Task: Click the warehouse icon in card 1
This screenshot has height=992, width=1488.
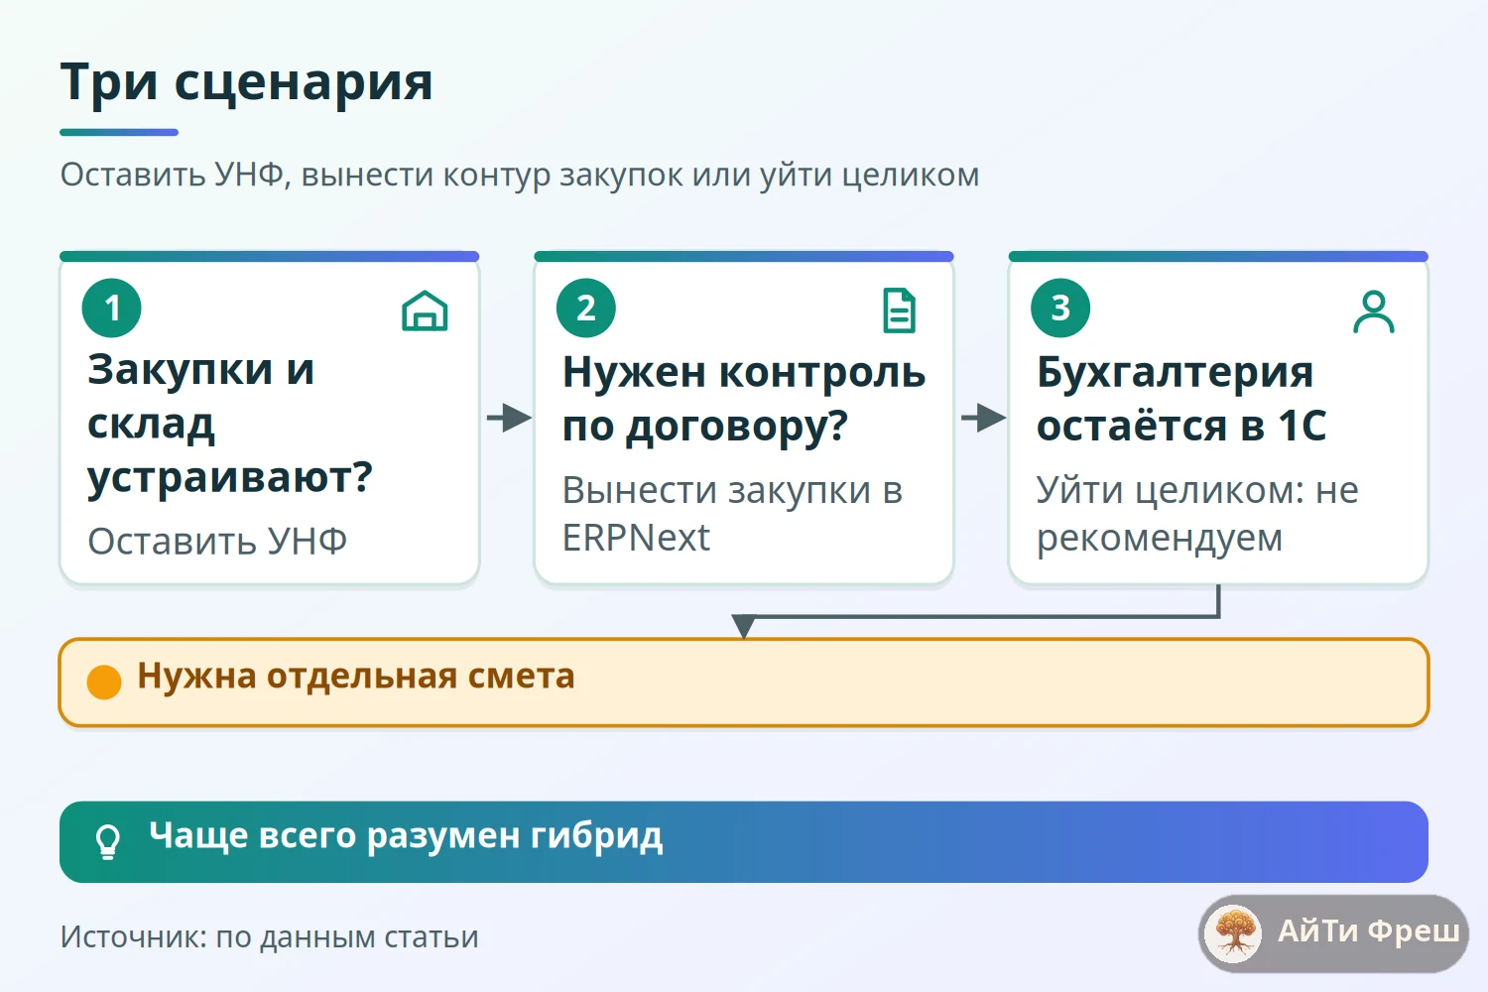Action: (425, 310)
